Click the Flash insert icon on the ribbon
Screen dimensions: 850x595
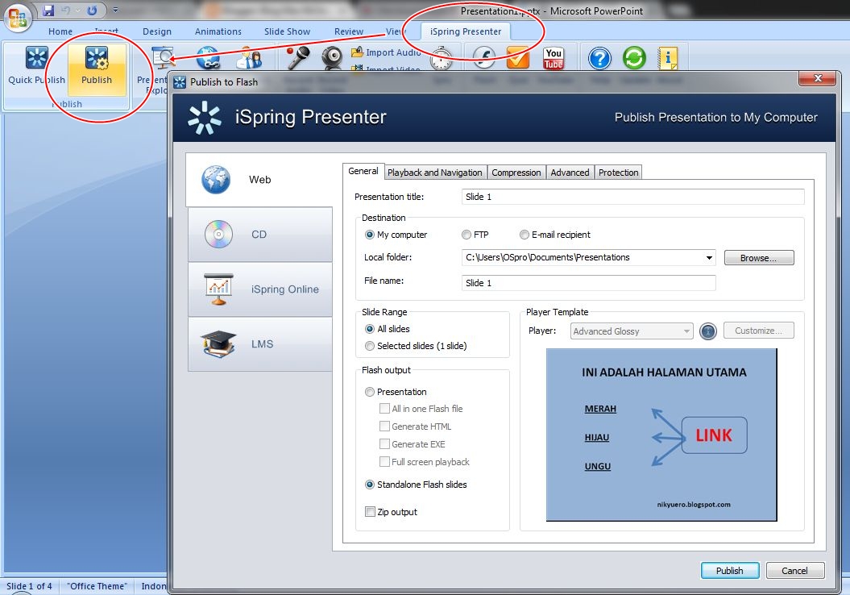(x=484, y=57)
